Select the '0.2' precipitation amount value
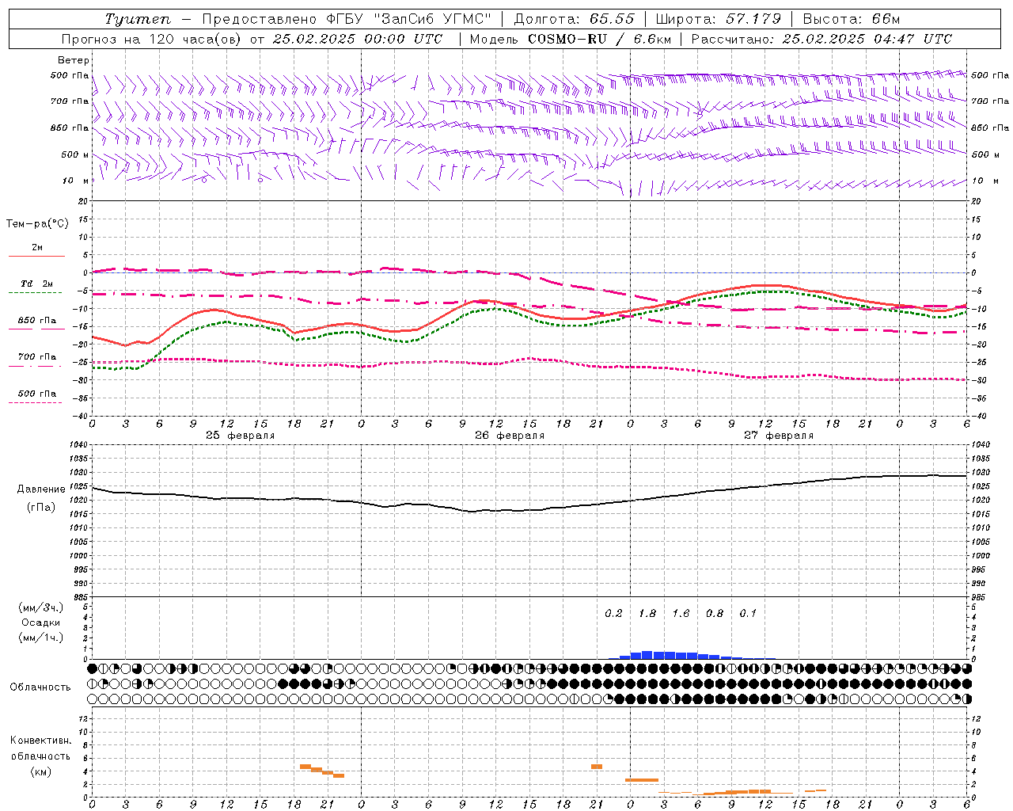This screenshot has width=1013, height=811. pos(613,614)
